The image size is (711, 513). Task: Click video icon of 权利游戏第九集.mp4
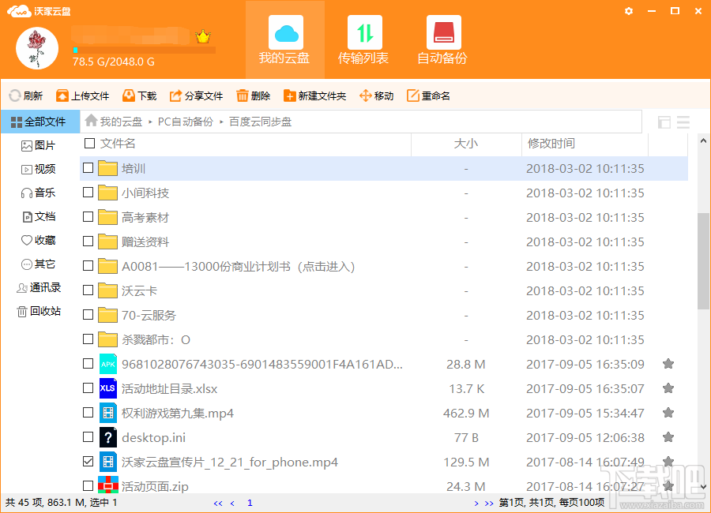tap(108, 413)
